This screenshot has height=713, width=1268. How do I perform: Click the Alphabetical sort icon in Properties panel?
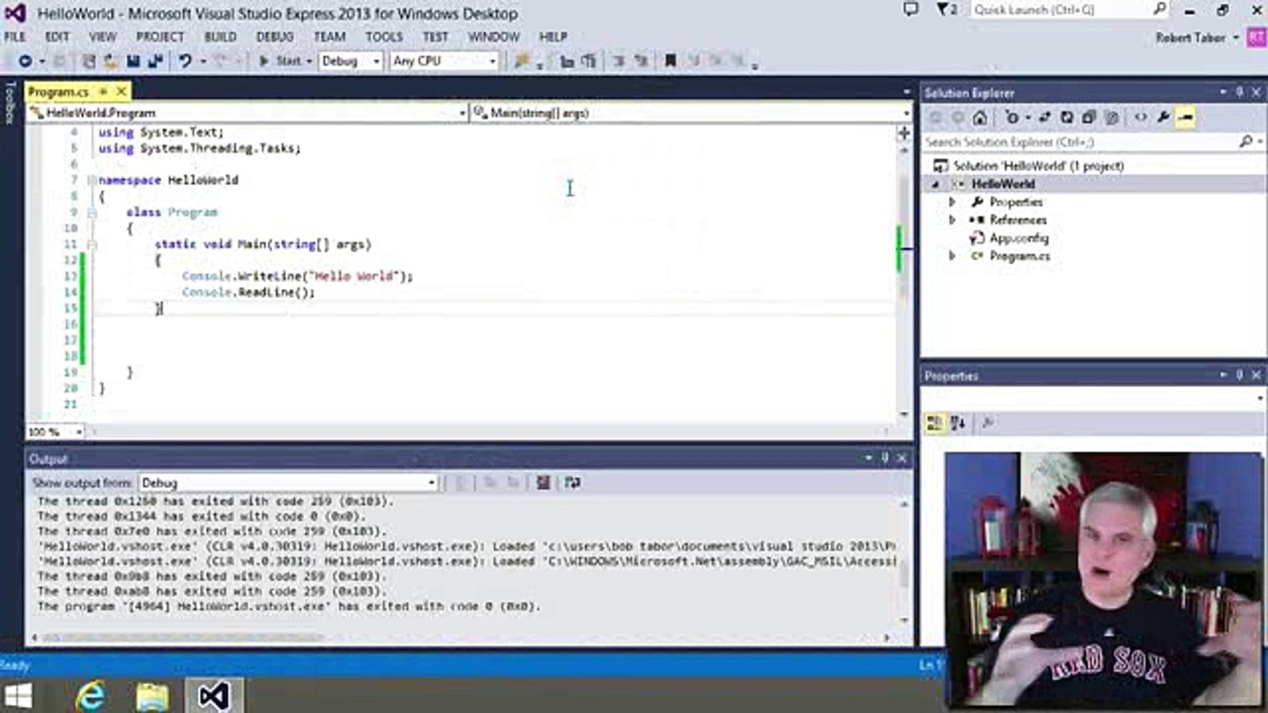point(958,423)
